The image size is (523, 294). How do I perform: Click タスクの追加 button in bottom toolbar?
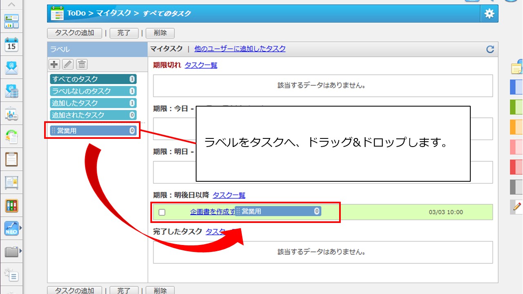point(74,290)
